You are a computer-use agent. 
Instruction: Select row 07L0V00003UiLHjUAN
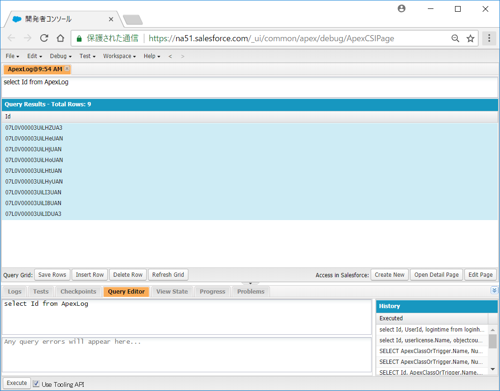click(x=250, y=149)
